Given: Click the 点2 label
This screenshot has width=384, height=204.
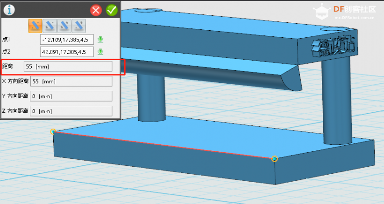Looking at the screenshot, I should 6,52.
